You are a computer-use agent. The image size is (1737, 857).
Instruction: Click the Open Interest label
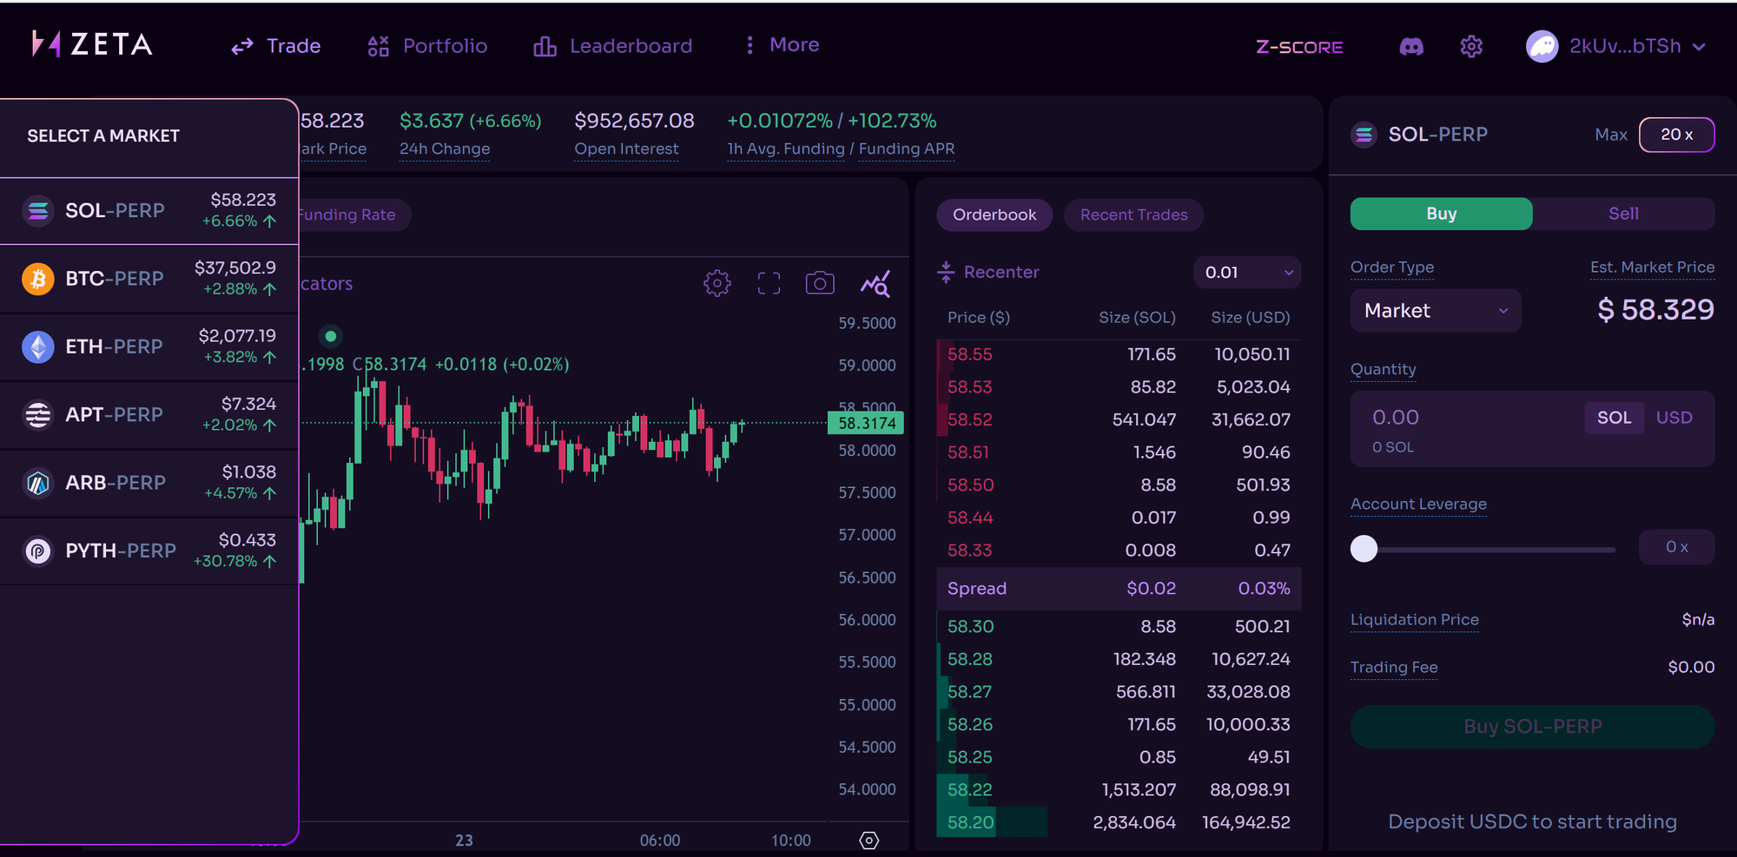point(626,149)
